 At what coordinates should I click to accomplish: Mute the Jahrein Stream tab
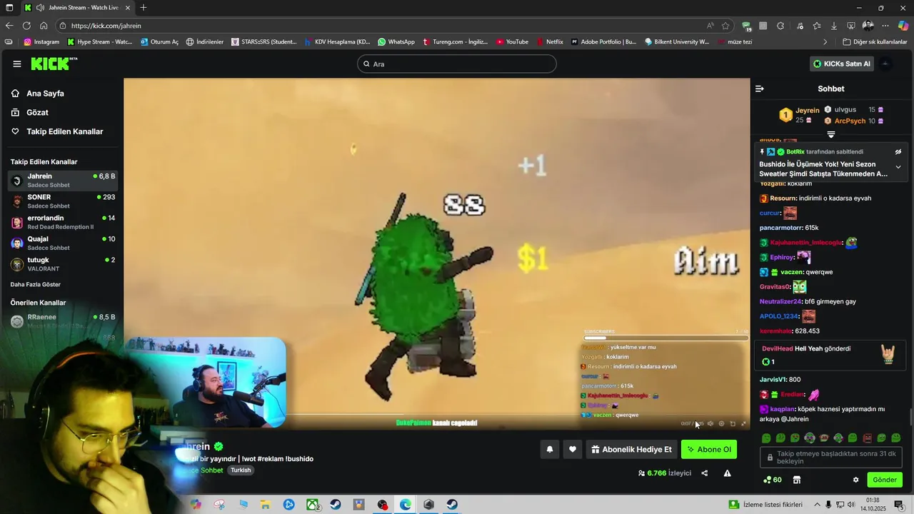click(x=40, y=8)
